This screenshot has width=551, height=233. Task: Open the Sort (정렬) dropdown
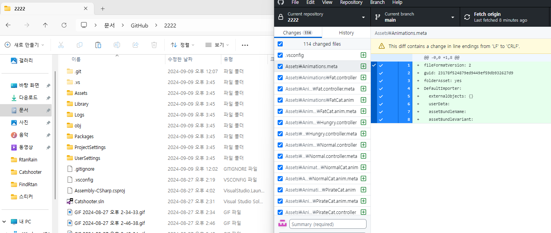coord(183,45)
